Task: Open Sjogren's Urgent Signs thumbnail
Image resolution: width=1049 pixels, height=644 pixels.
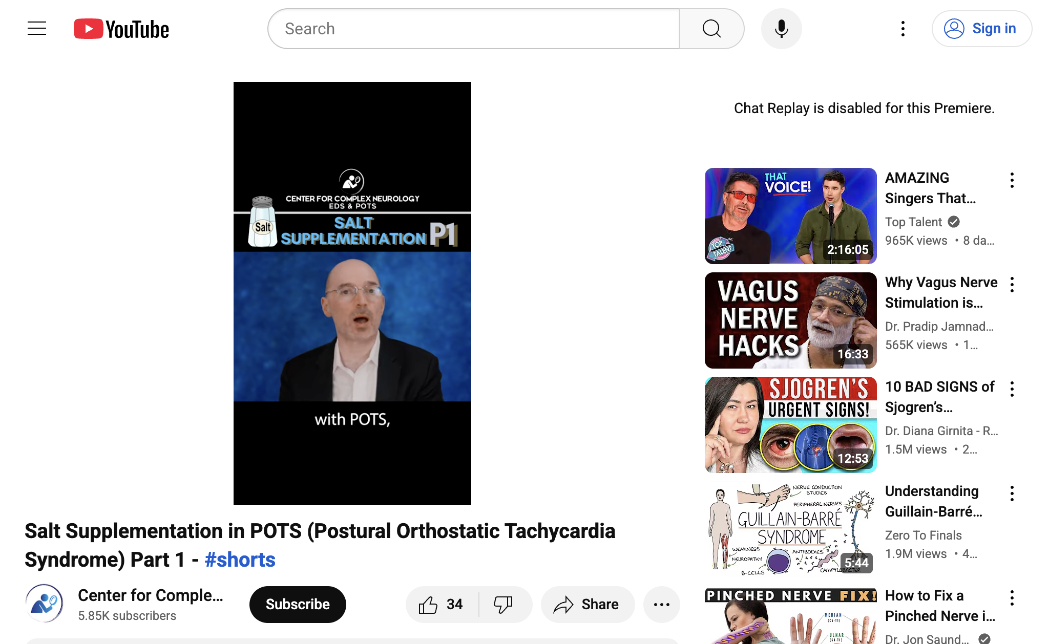Action: click(x=790, y=424)
